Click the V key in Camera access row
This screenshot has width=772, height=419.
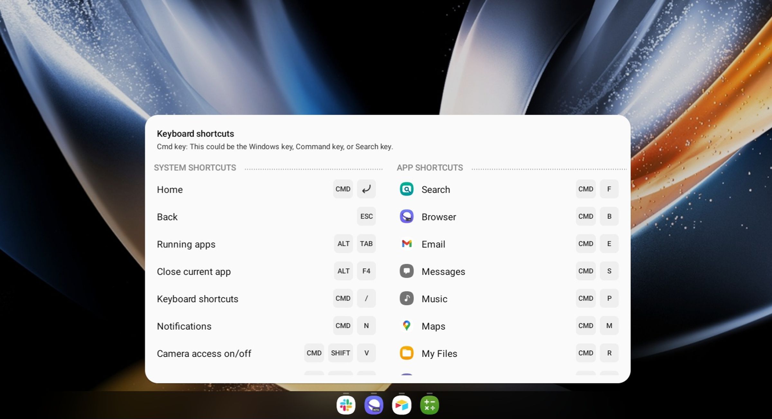366,353
